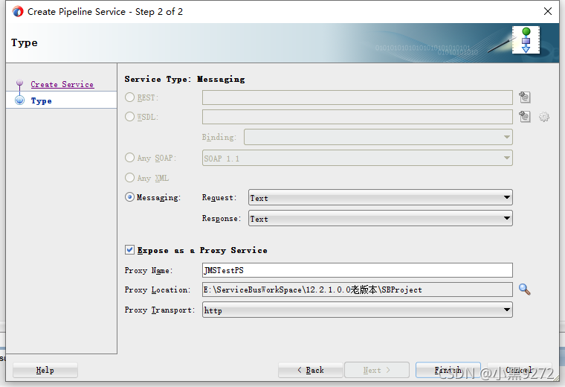
Task: Select the Any XML radio button
Action: coord(129,178)
